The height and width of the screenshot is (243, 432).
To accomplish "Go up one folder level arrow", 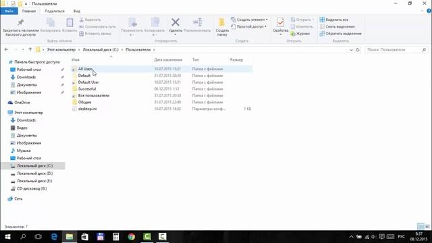I will pos(30,49).
